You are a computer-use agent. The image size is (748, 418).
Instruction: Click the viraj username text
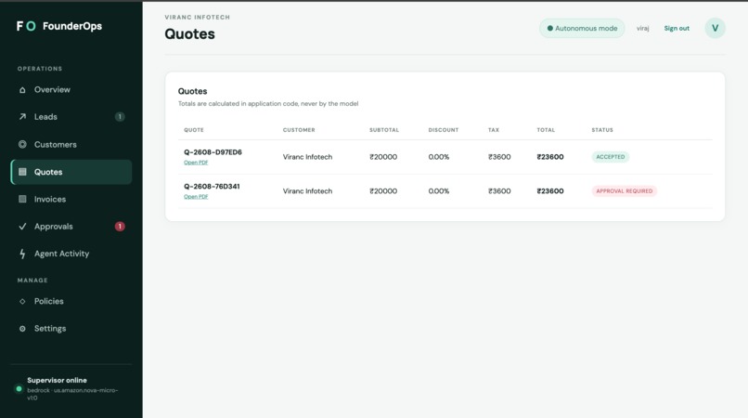click(642, 29)
